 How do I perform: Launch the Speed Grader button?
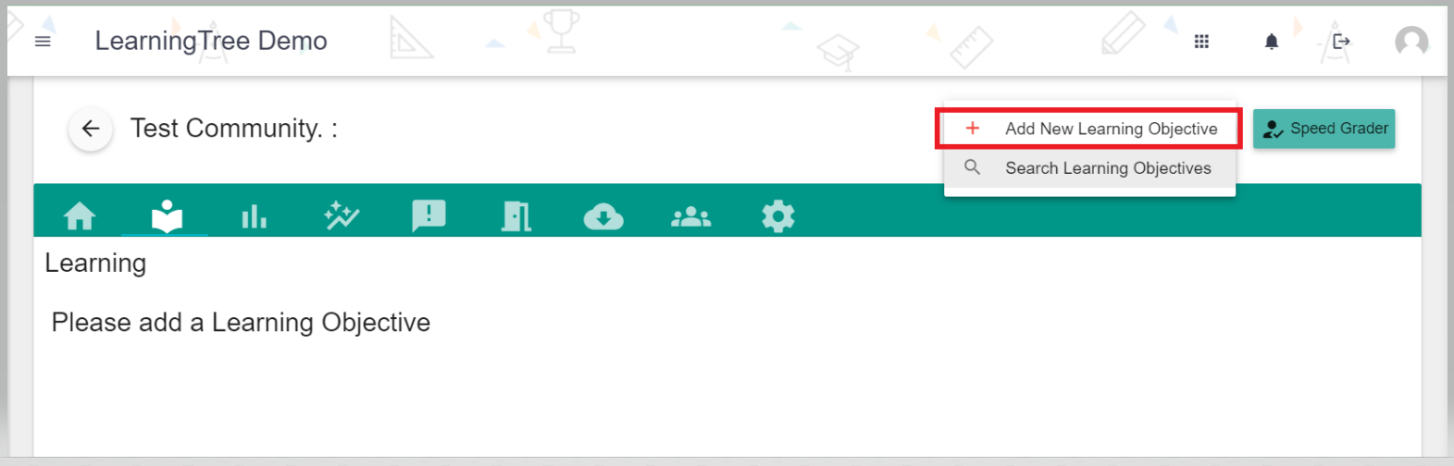click(1324, 129)
